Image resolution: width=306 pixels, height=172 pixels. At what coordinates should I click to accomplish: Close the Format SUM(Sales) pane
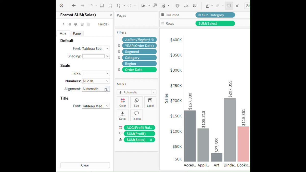point(111,15)
